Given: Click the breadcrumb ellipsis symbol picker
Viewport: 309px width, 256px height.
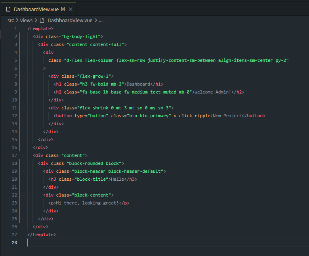Looking at the screenshot, I should [101, 21].
